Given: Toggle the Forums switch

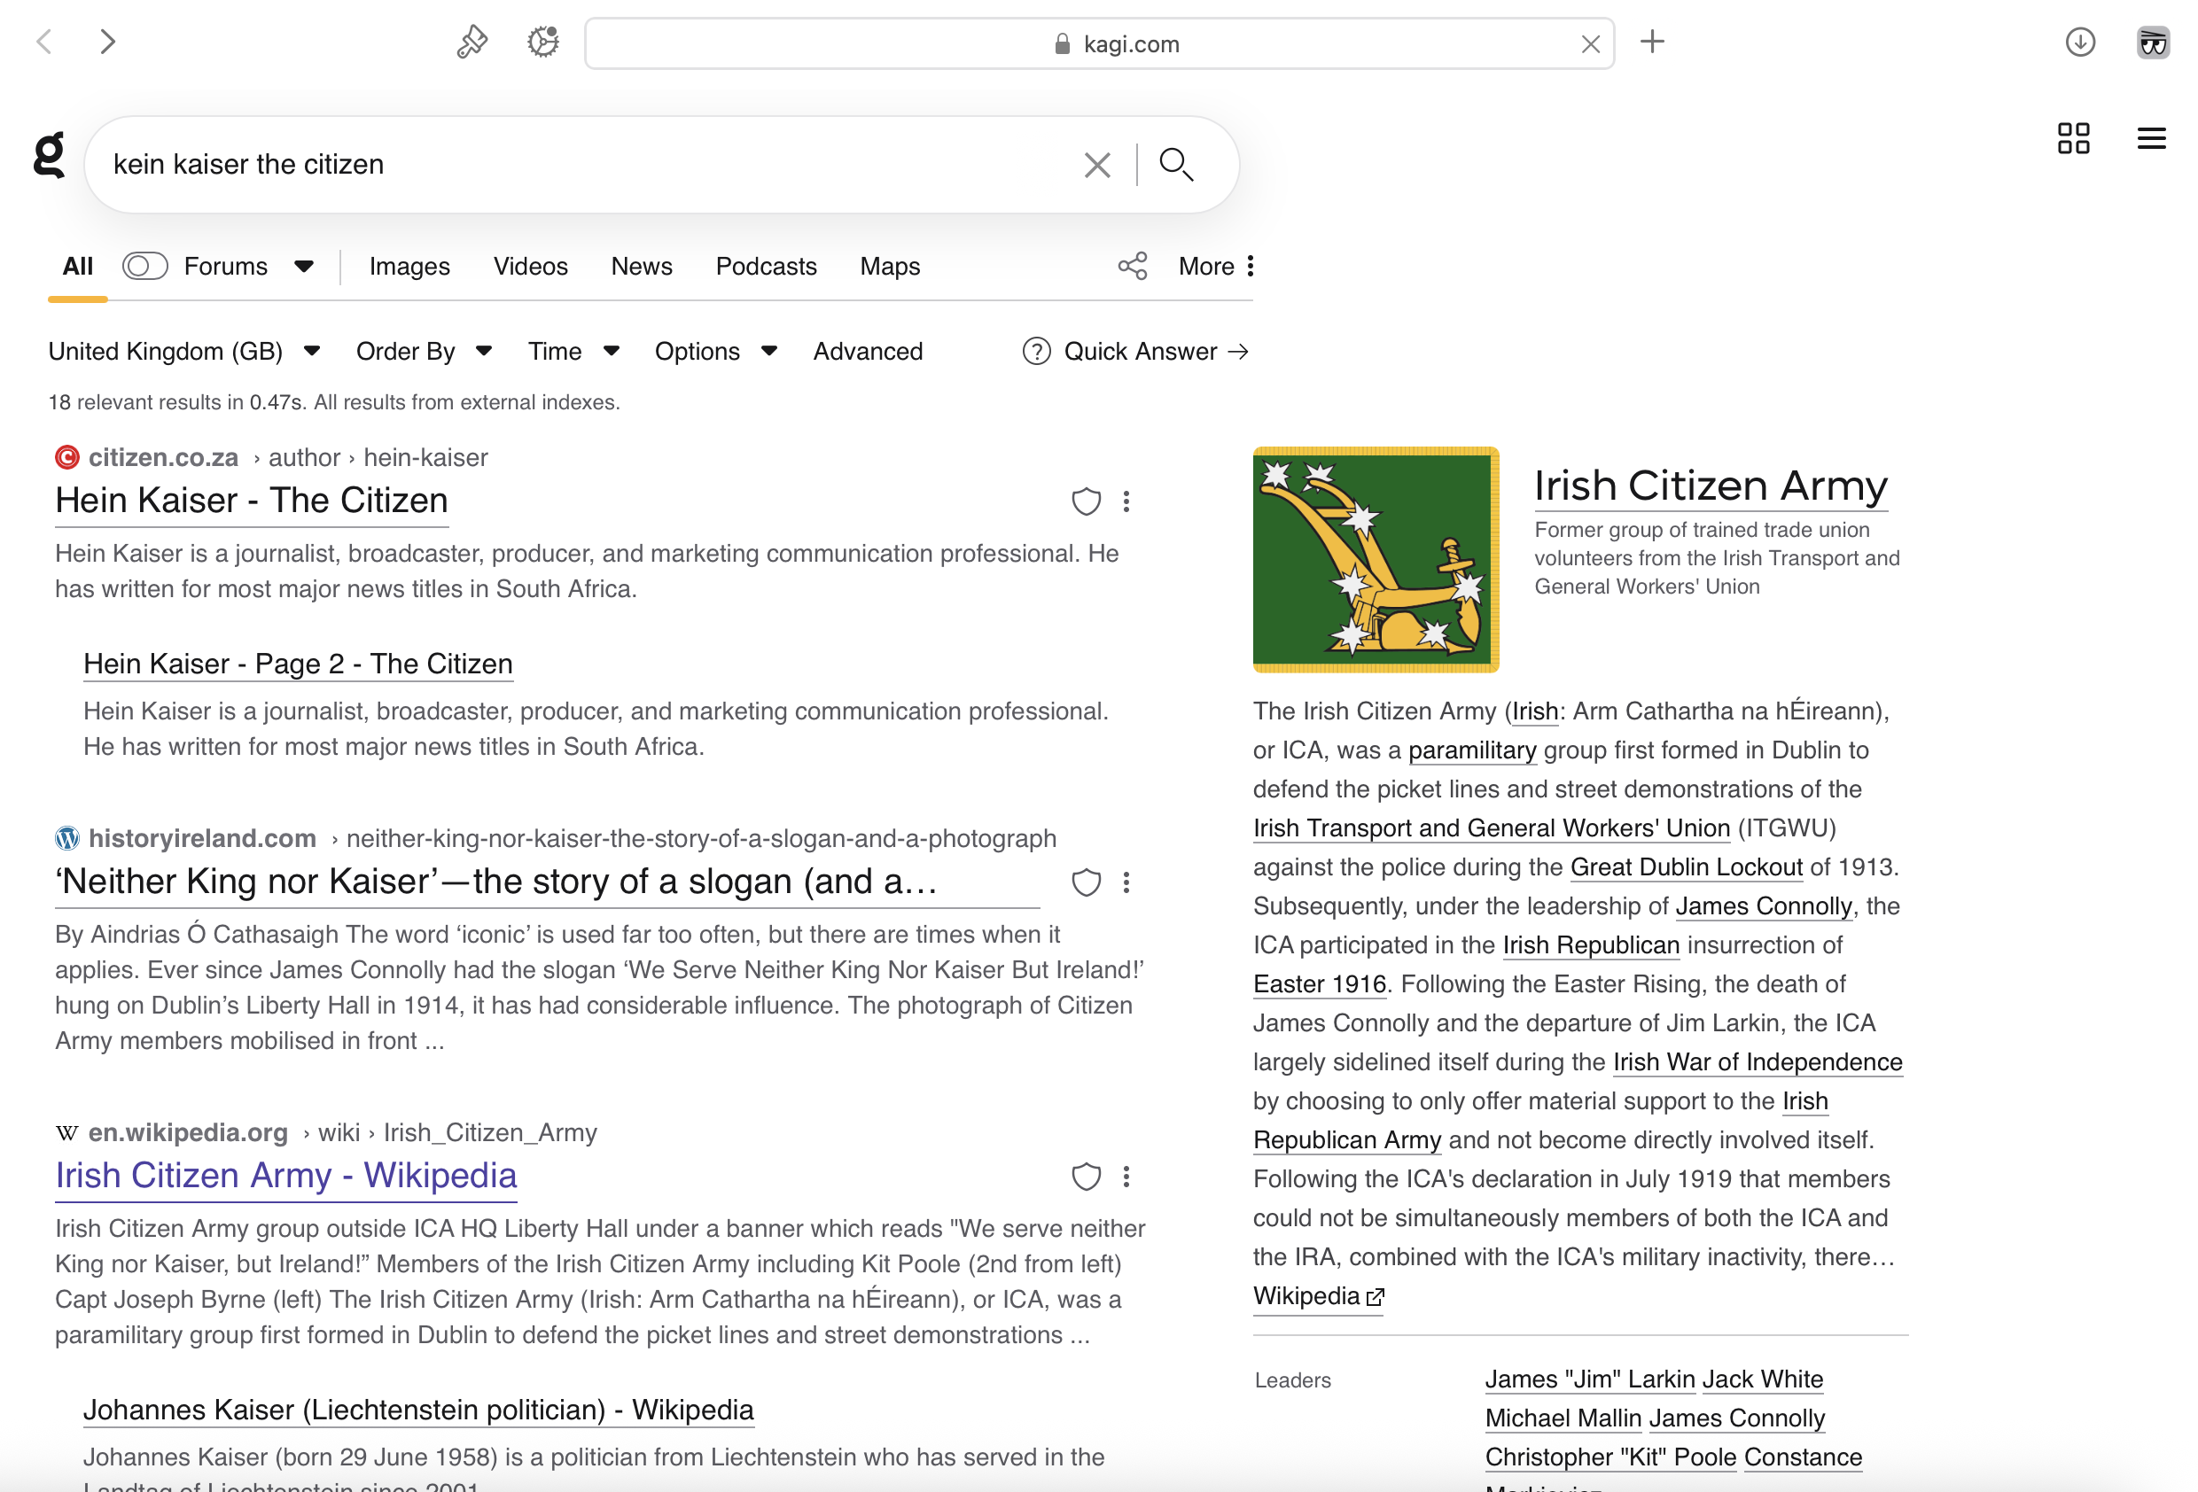Looking at the screenshot, I should coord(144,266).
